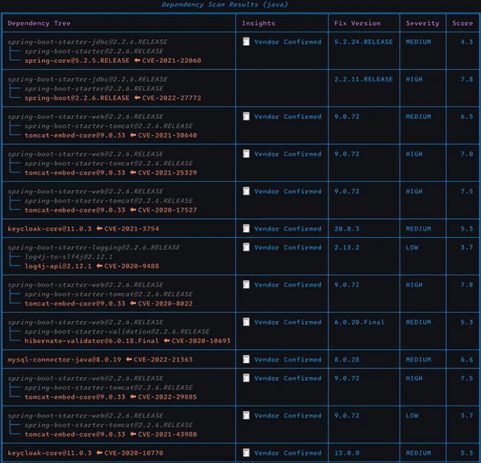
Task: Click CVE-2021-30640 identifier
Action: pos(167,135)
